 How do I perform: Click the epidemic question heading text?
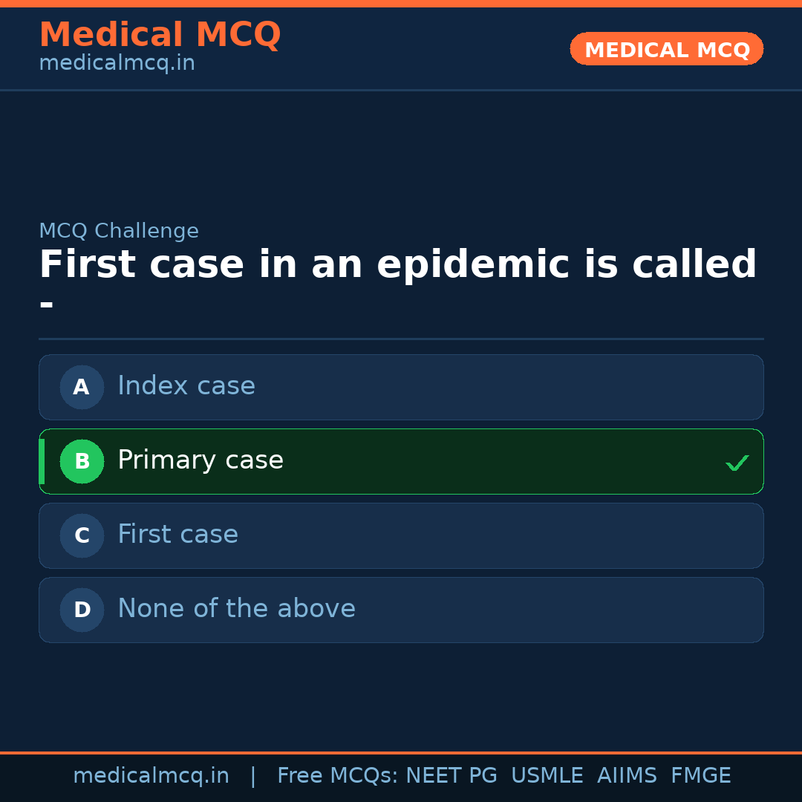[x=397, y=264]
